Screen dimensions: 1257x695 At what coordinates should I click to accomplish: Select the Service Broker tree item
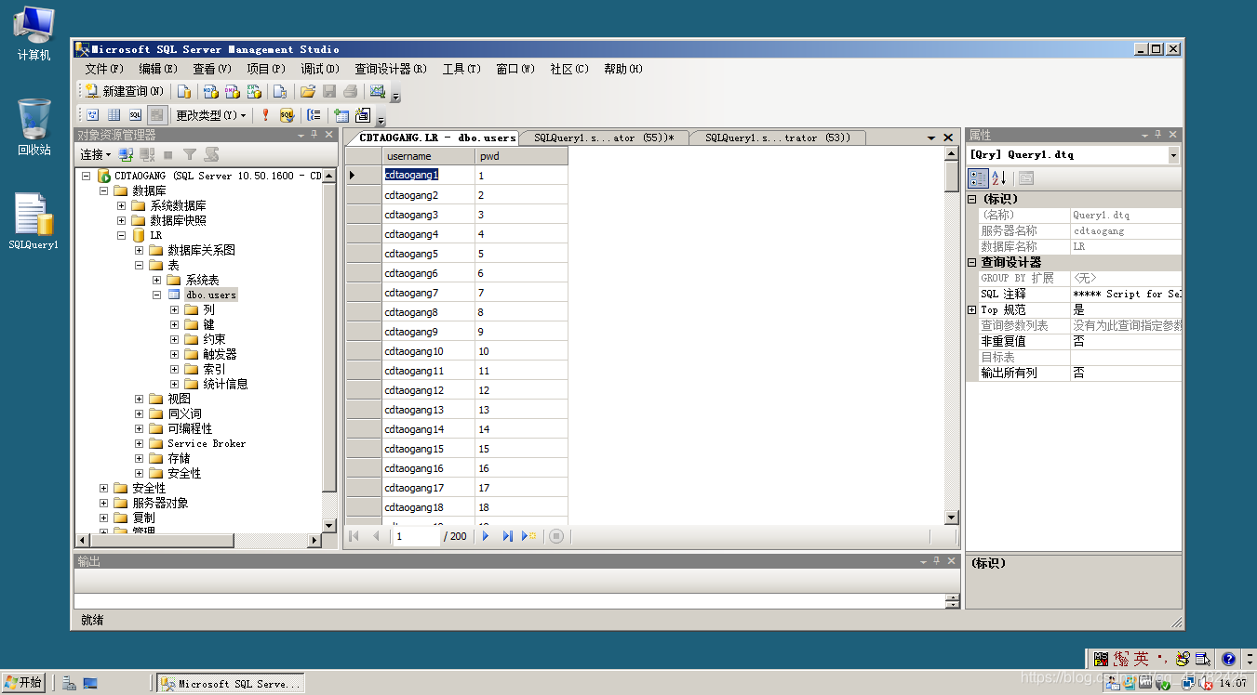coord(207,443)
